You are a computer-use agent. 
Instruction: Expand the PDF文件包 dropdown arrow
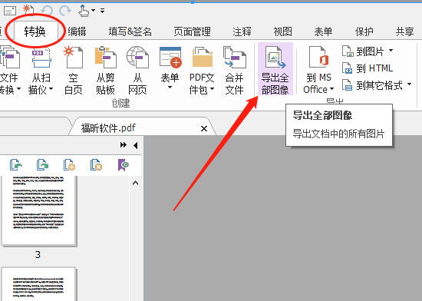coord(212,89)
